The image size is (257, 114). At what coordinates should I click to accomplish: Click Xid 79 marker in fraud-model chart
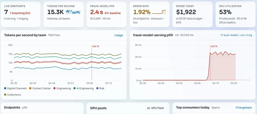point(214,46)
